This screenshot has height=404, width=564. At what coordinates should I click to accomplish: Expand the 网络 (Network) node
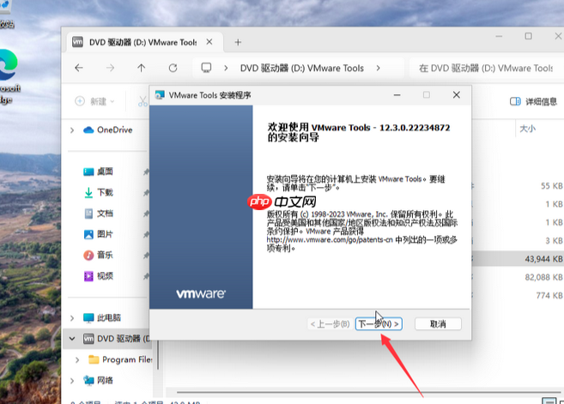(72, 381)
